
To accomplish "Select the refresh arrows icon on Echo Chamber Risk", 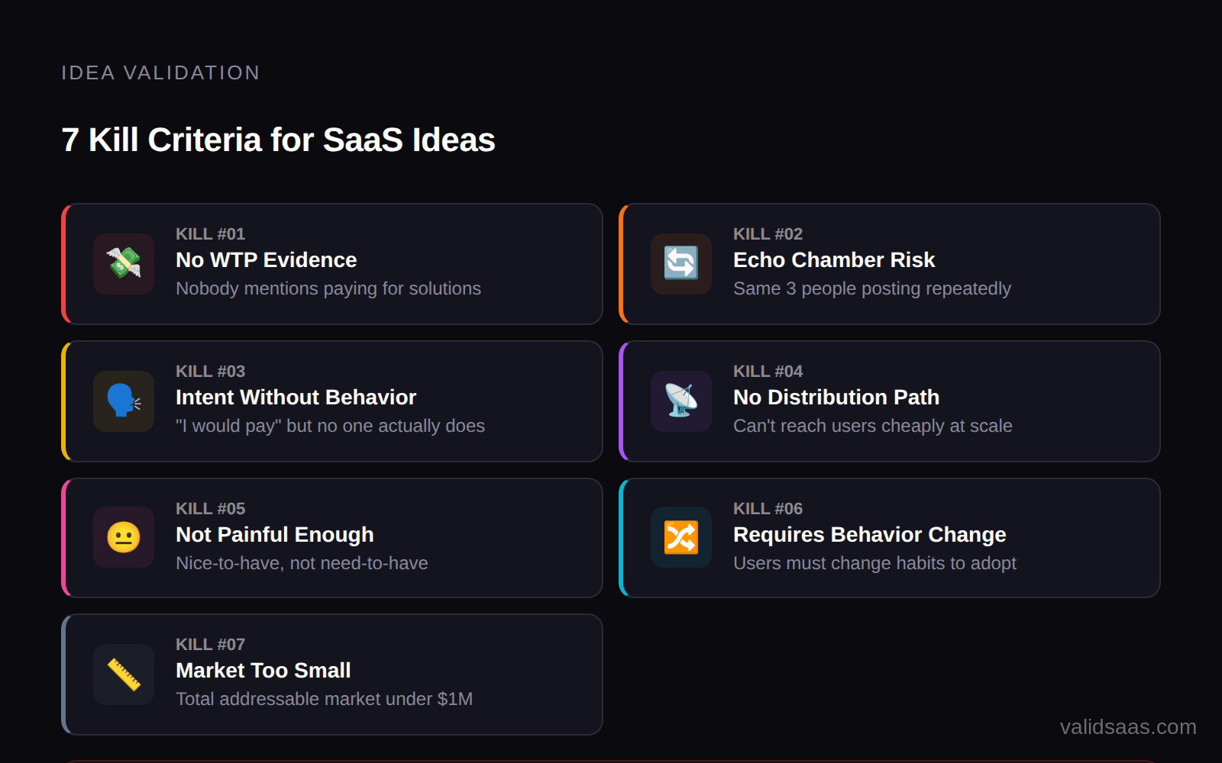I will click(681, 264).
